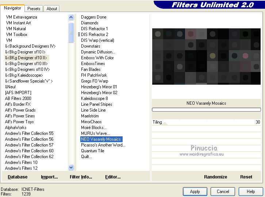Select &<Sandflower Specials°v°> category

(x=29, y=81)
